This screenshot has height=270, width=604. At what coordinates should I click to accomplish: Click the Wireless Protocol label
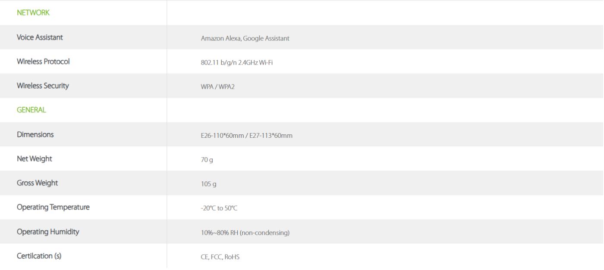coord(43,62)
